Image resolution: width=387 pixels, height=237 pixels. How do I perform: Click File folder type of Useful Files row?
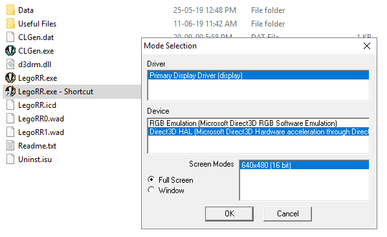[268, 24]
